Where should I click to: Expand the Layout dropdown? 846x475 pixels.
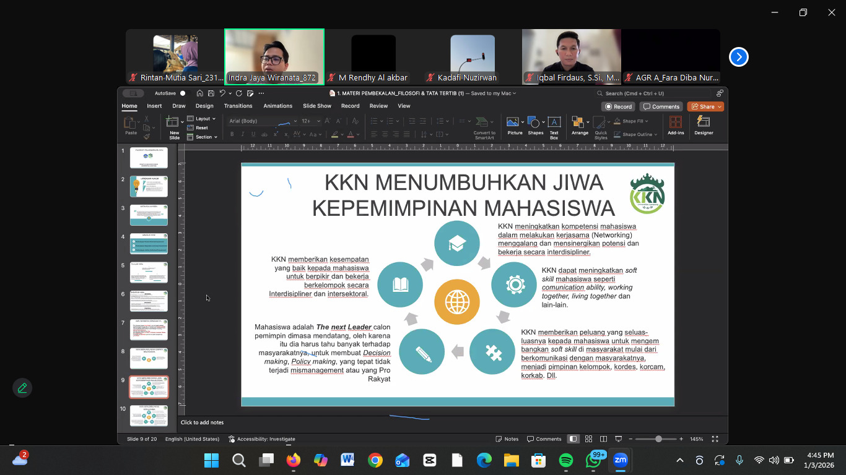pos(201,119)
